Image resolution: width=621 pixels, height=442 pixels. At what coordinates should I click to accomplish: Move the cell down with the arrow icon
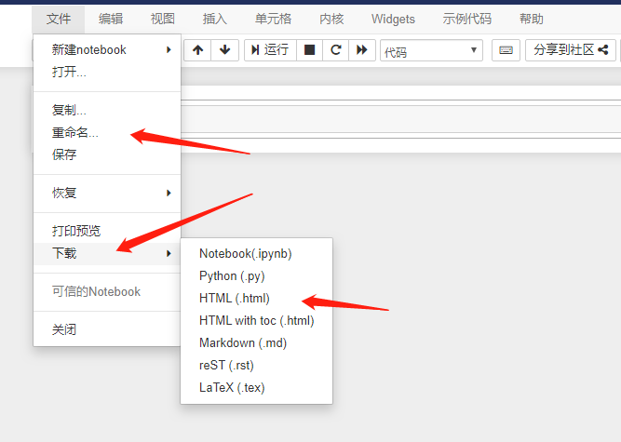point(223,50)
